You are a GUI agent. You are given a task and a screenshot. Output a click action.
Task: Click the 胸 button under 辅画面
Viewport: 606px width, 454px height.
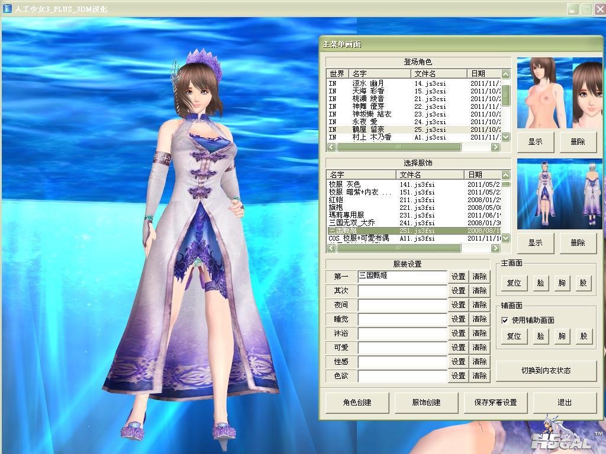tap(562, 336)
